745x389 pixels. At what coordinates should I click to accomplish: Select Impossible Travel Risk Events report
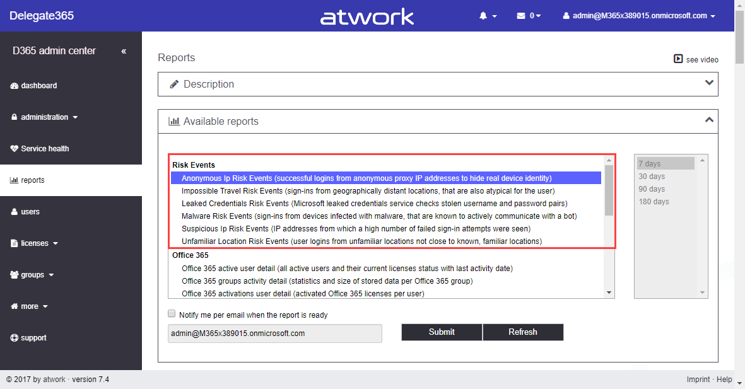point(386,191)
